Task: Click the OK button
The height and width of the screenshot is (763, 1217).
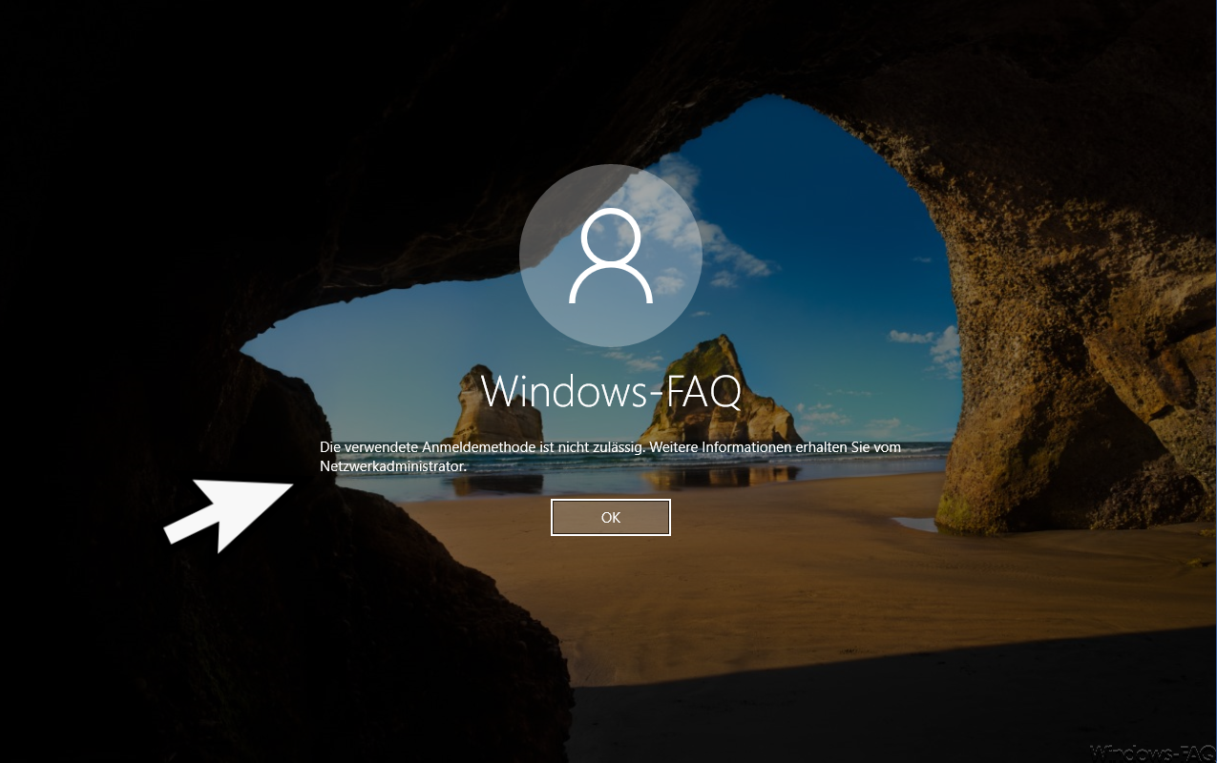Action: tap(611, 518)
